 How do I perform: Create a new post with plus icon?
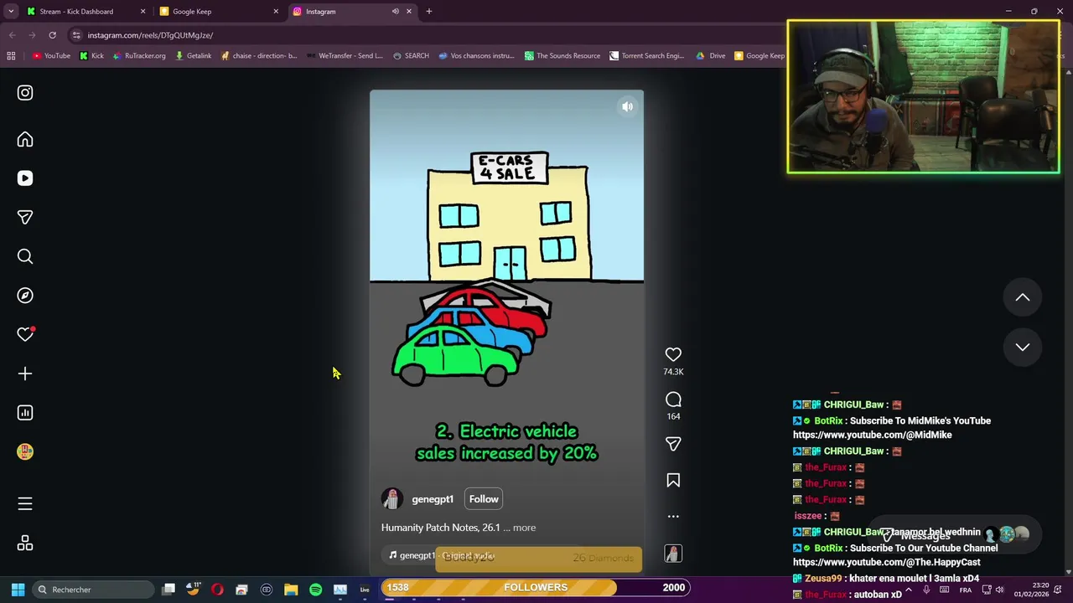tap(25, 374)
